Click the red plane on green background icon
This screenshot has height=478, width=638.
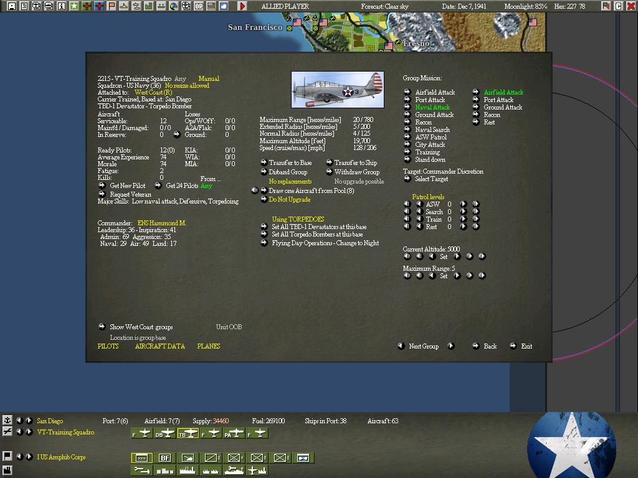pos(86,6)
